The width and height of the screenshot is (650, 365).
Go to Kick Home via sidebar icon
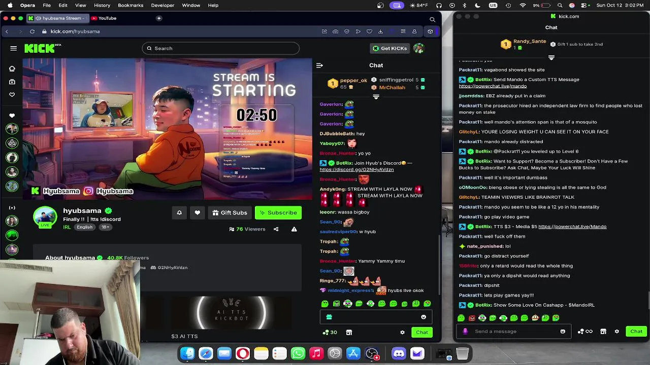(12, 68)
